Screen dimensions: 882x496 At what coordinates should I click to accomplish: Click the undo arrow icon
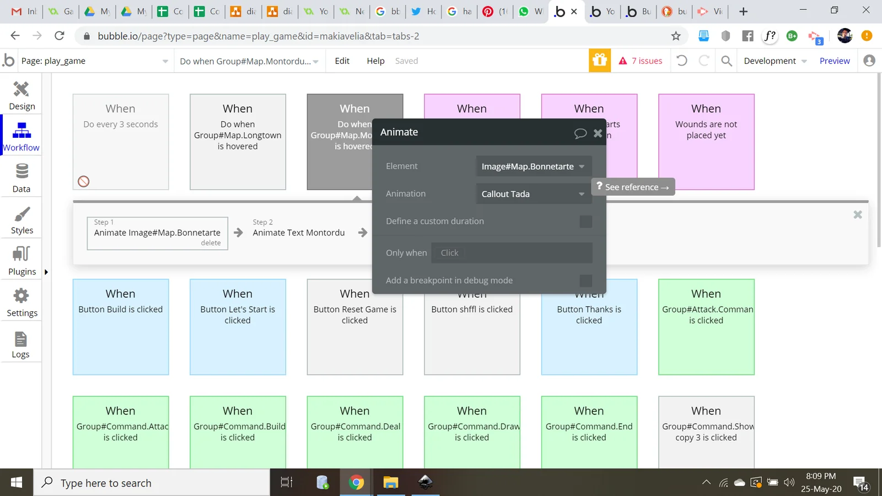click(x=682, y=61)
